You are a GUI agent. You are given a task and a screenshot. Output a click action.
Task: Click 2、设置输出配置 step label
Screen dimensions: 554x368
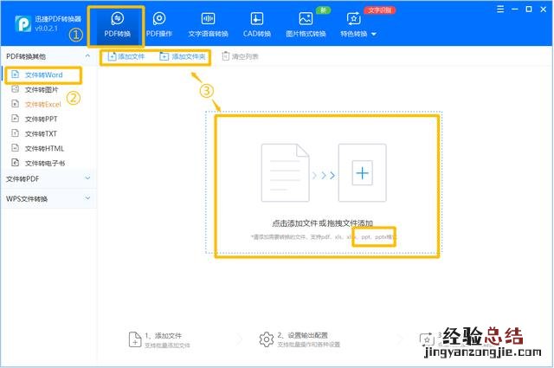point(303,335)
